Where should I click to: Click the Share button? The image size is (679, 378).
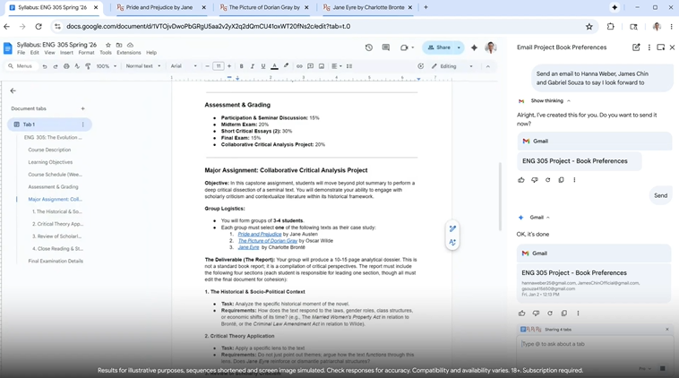[x=440, y=47]
